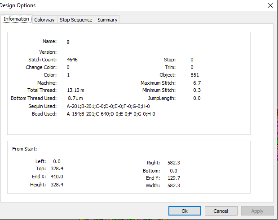
Task: Click the Change Color label
Action: 41,67
